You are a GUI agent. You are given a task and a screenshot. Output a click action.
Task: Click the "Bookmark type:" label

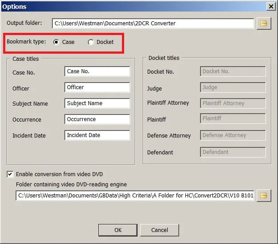26,42
